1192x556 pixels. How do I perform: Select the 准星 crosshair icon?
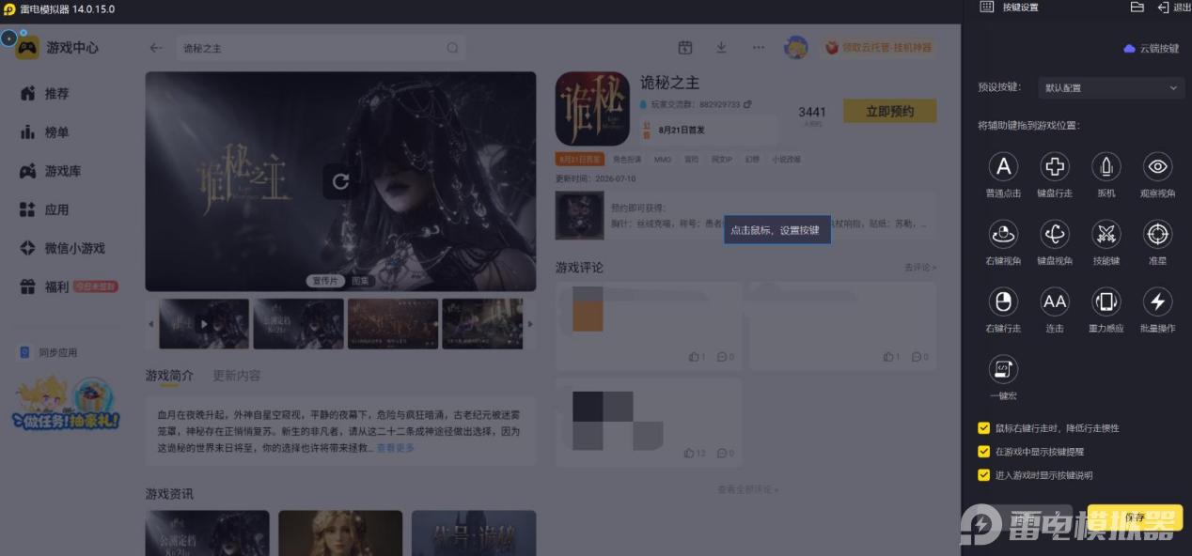pos(1157,234)
